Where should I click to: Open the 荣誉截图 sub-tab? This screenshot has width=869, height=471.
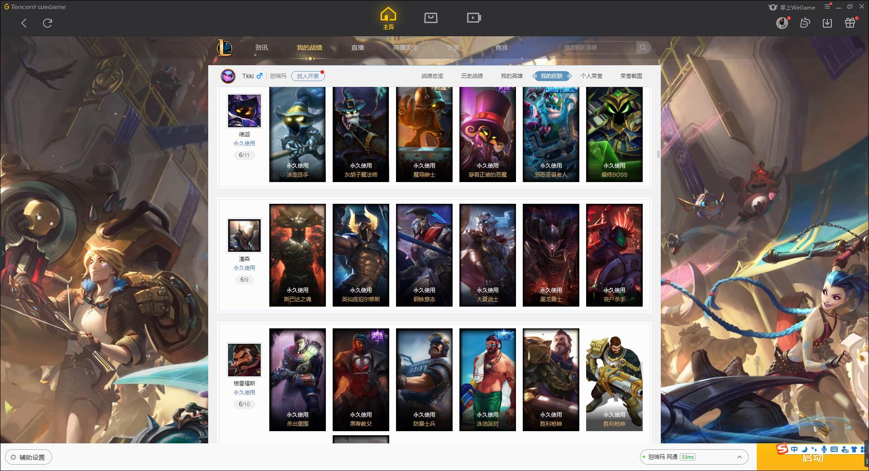631,76
